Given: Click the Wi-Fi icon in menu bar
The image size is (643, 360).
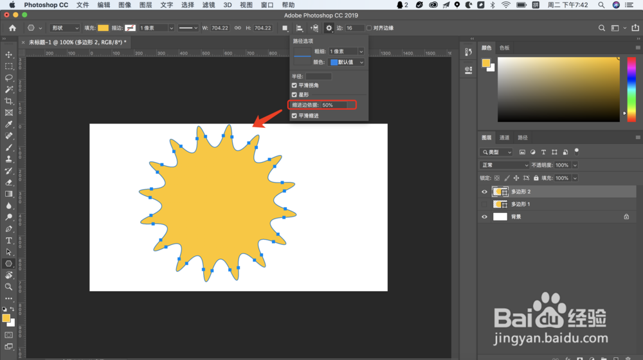Looking at the screenshot, I should tap(506, 5).
